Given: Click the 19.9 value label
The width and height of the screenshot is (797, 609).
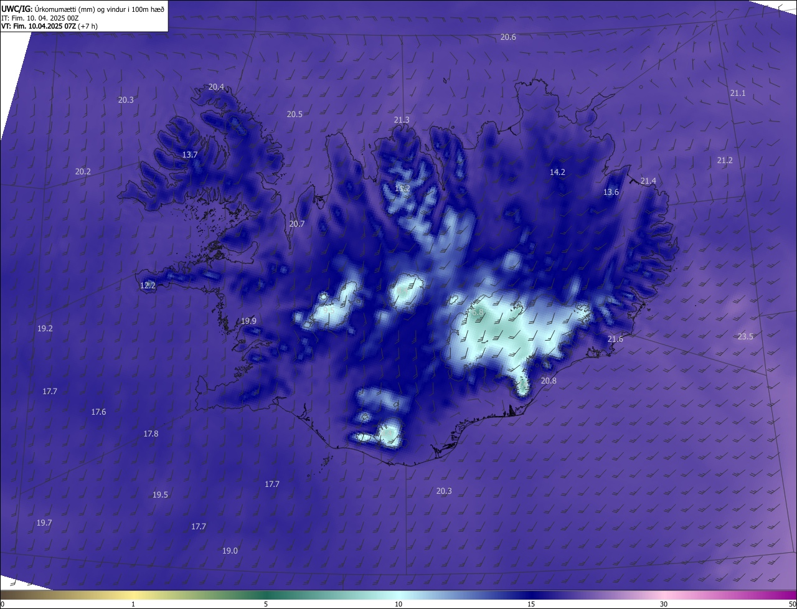Looking at the screenshot, I should (248, 321).
